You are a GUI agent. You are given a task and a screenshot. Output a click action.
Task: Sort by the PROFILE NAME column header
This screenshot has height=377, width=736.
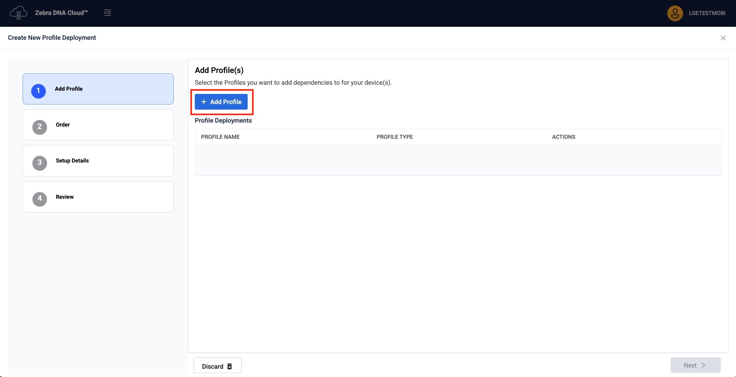coord(220,137)
